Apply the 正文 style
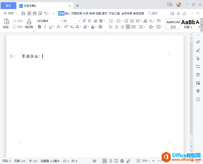203x164 pixels. 173,24
